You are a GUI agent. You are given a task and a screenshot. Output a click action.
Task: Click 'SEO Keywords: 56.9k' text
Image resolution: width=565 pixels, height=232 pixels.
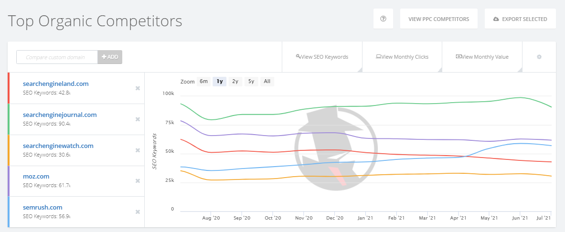click(x=46, y=216)
